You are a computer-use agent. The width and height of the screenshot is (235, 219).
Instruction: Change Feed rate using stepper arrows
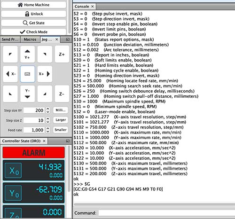pos(48,130)
